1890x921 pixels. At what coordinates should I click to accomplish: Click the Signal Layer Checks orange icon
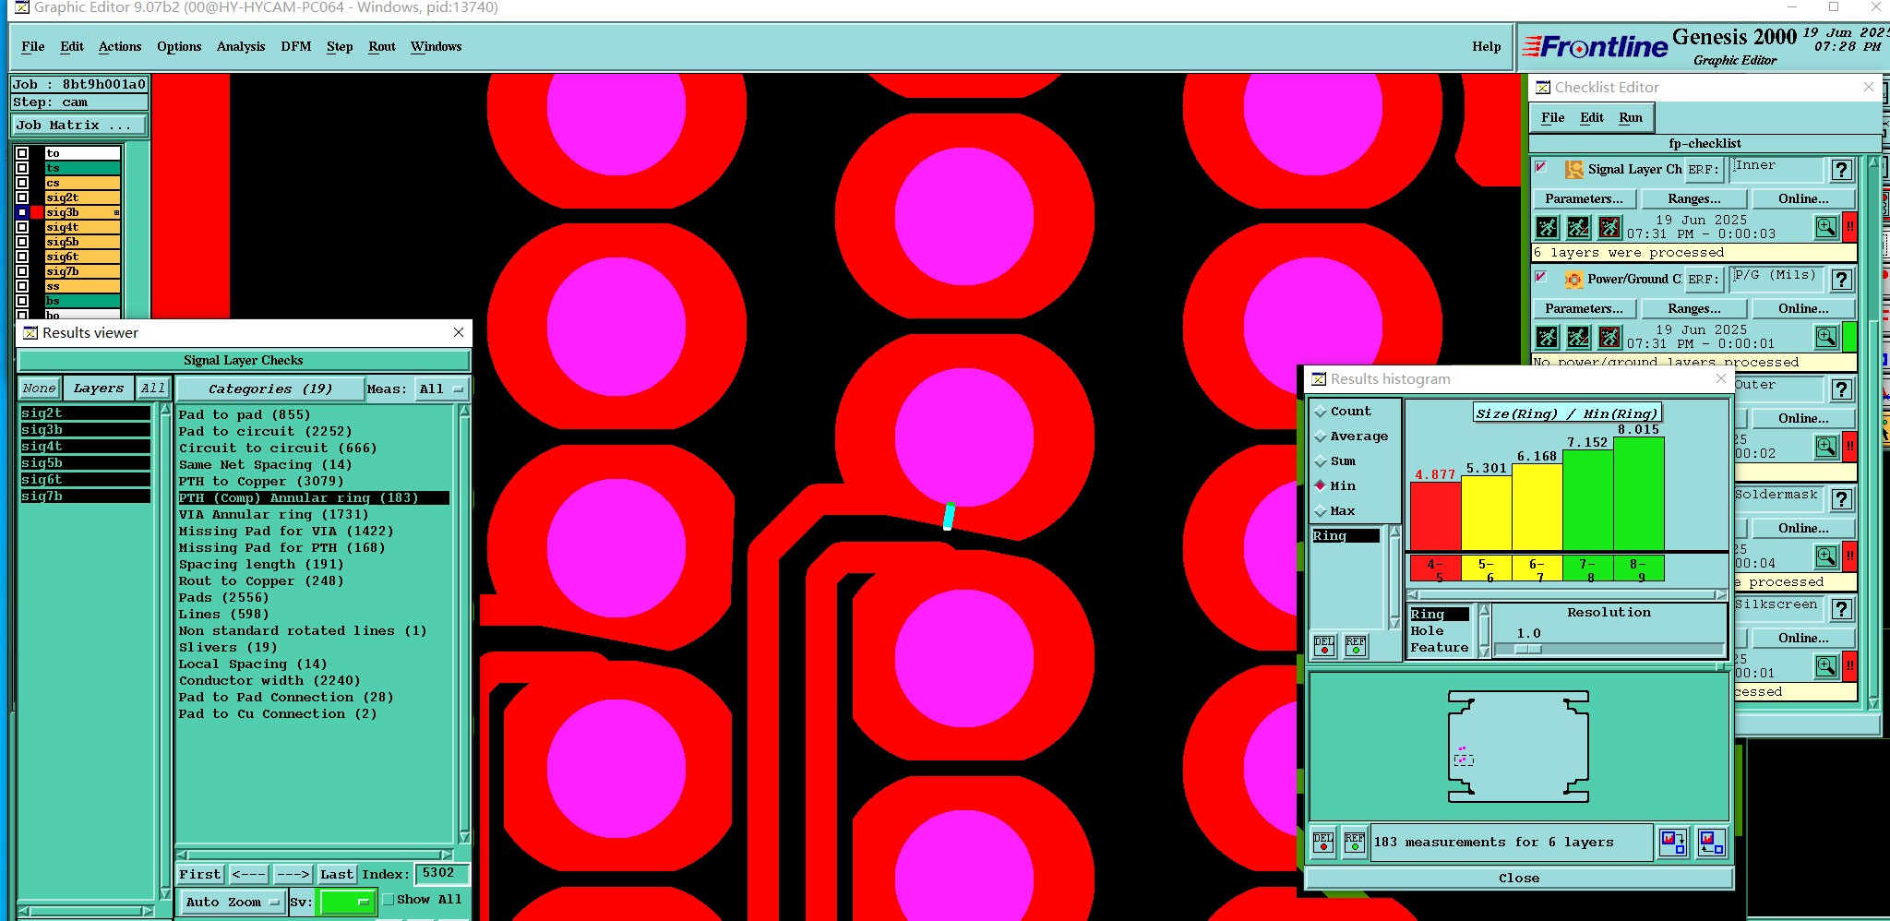tap(1573, 170)
